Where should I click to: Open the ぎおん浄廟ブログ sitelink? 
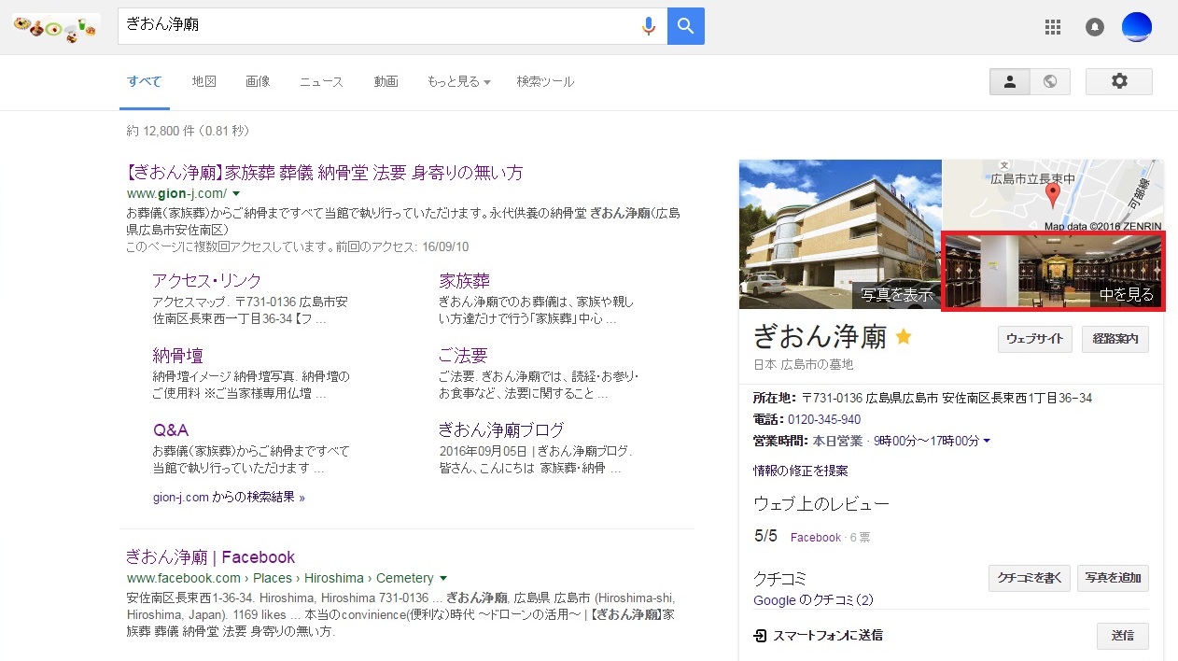click(x=502, y=430)
